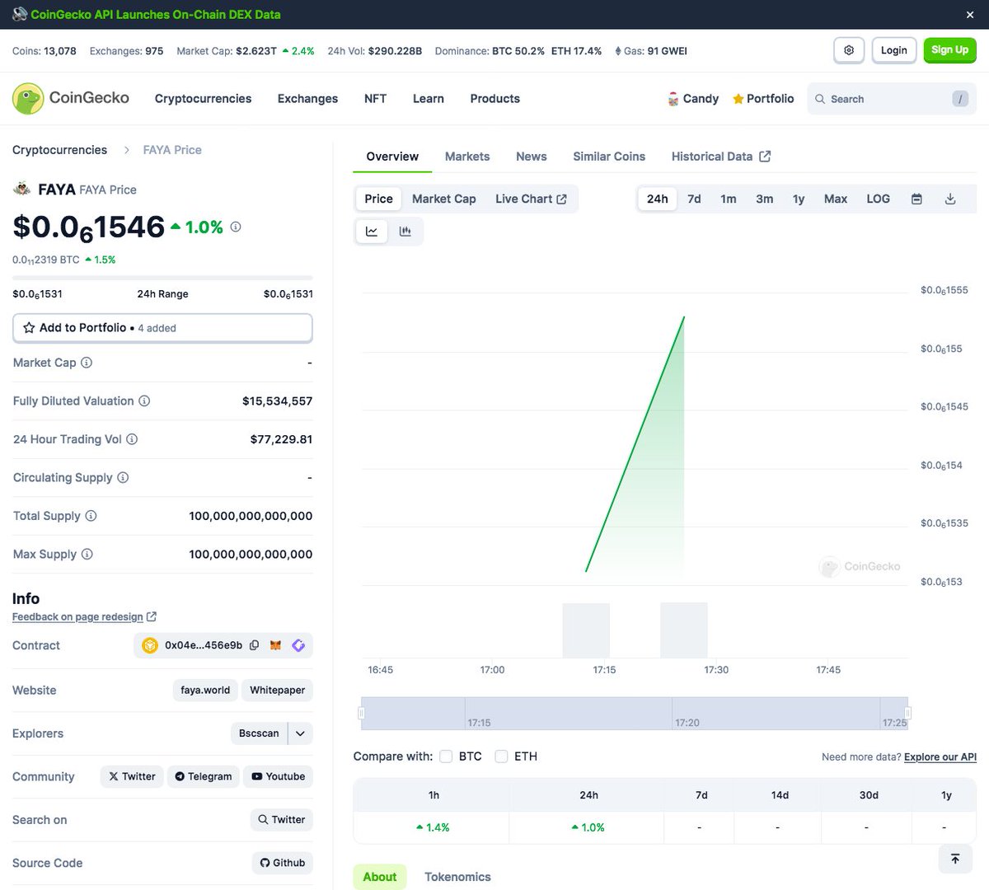Click the FAYA coin logo icon
Image resolution: width=989 pixels, height=890 pixels.
[21, 189]
